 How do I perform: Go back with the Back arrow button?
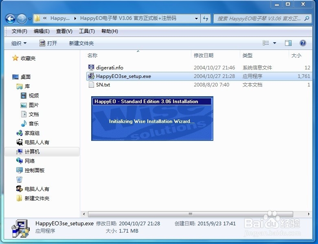[x=10, y=19]
